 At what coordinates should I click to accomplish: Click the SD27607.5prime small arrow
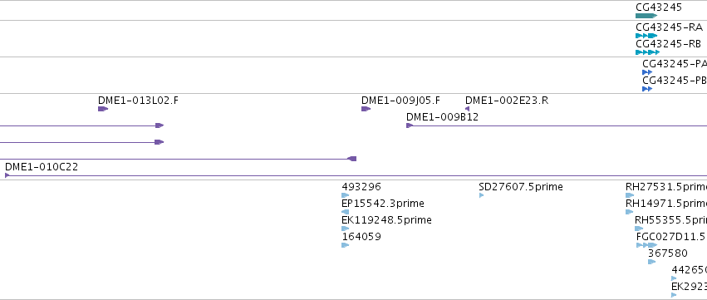(481, 195)
